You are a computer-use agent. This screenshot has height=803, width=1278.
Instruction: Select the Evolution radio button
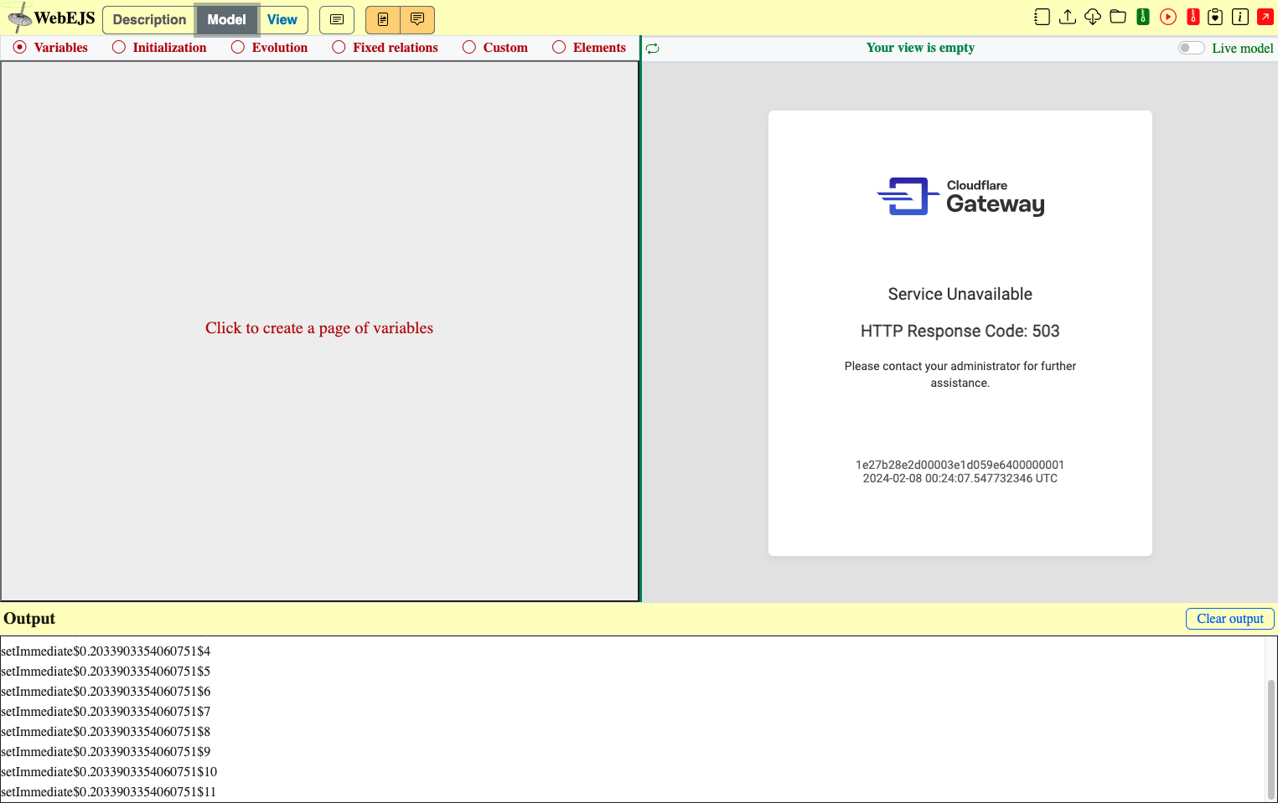[238, 48]
